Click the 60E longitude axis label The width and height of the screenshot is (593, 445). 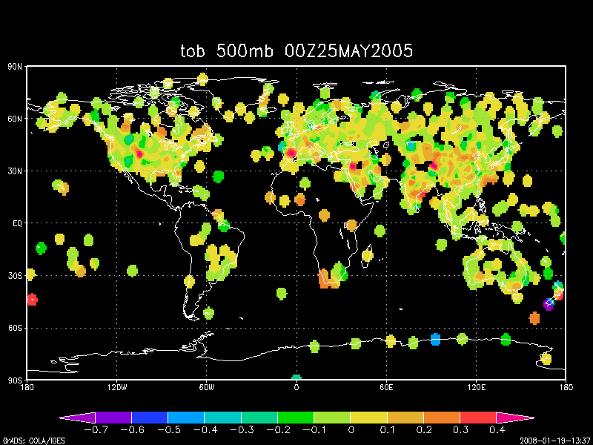[x=386, y=388]
